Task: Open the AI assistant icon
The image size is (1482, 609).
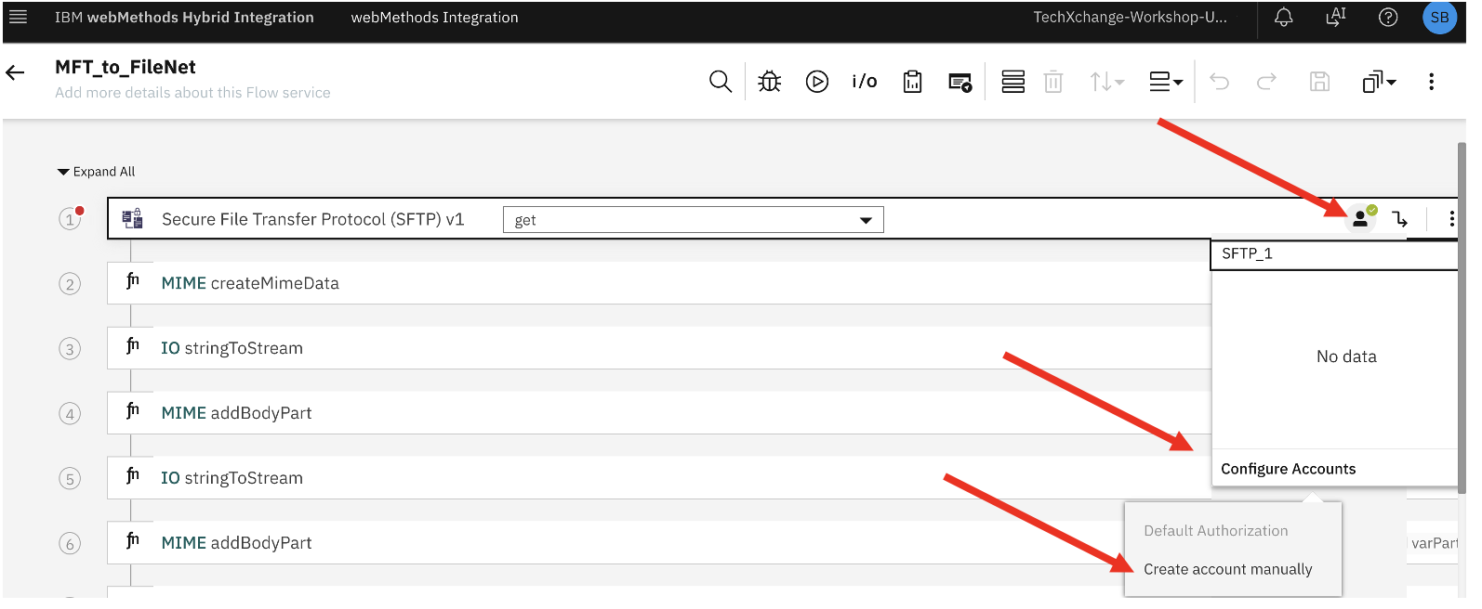Action: (x=1336, y=18)
